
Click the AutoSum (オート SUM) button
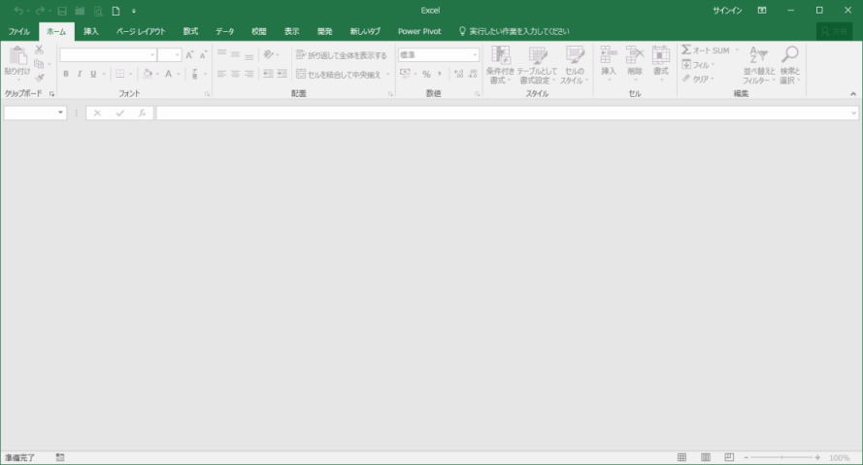coord(706,50)
